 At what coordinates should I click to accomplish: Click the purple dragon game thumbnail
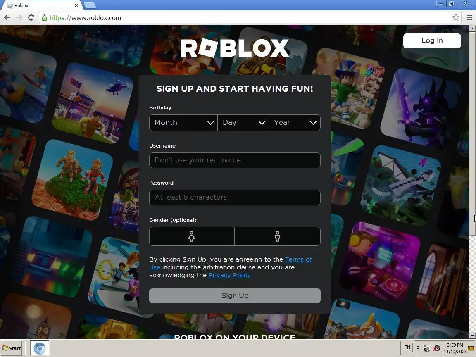click(422, 108)
